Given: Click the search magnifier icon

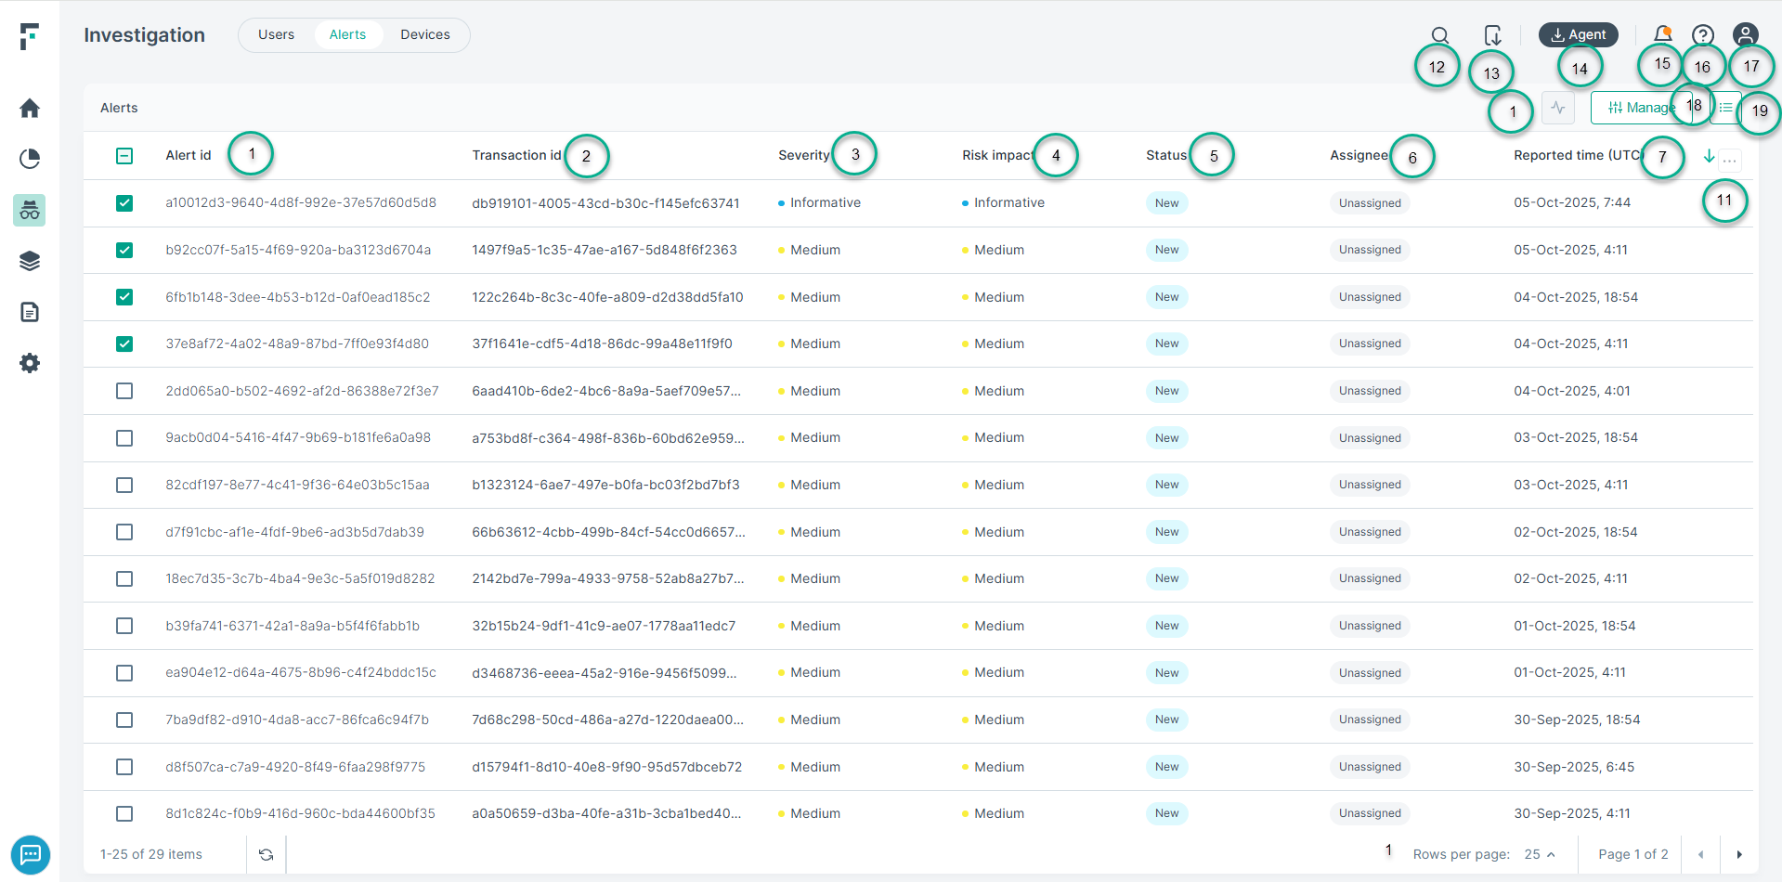Looking at the screenshot, I should coord(1439,35).
